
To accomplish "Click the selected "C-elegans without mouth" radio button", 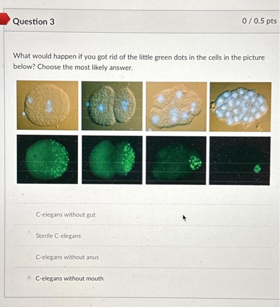I will [x=29, y=278].
